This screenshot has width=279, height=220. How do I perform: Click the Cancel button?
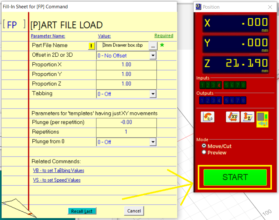coord(134,211)
